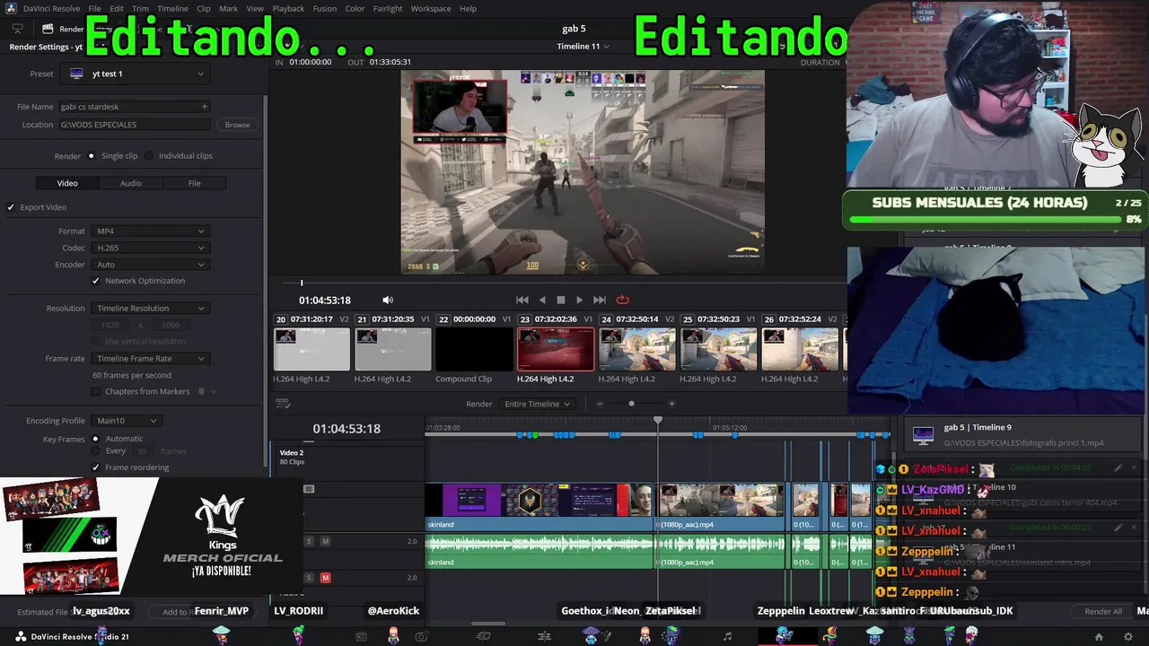Select clip thumbnail number 24

(637, 349)
